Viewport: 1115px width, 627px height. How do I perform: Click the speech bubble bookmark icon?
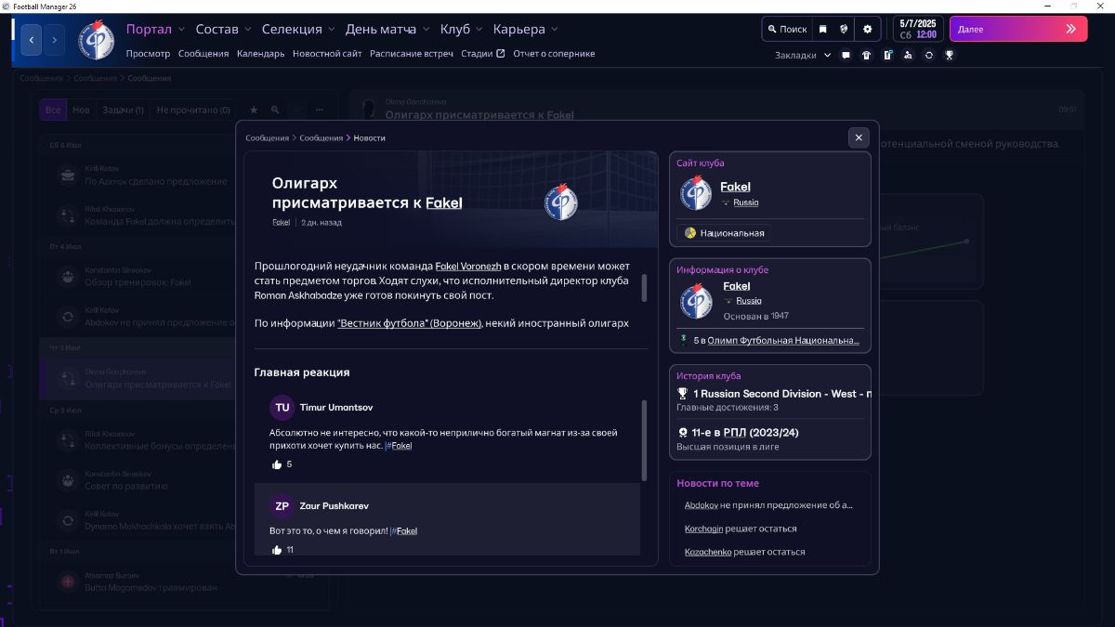coord(846,55)
